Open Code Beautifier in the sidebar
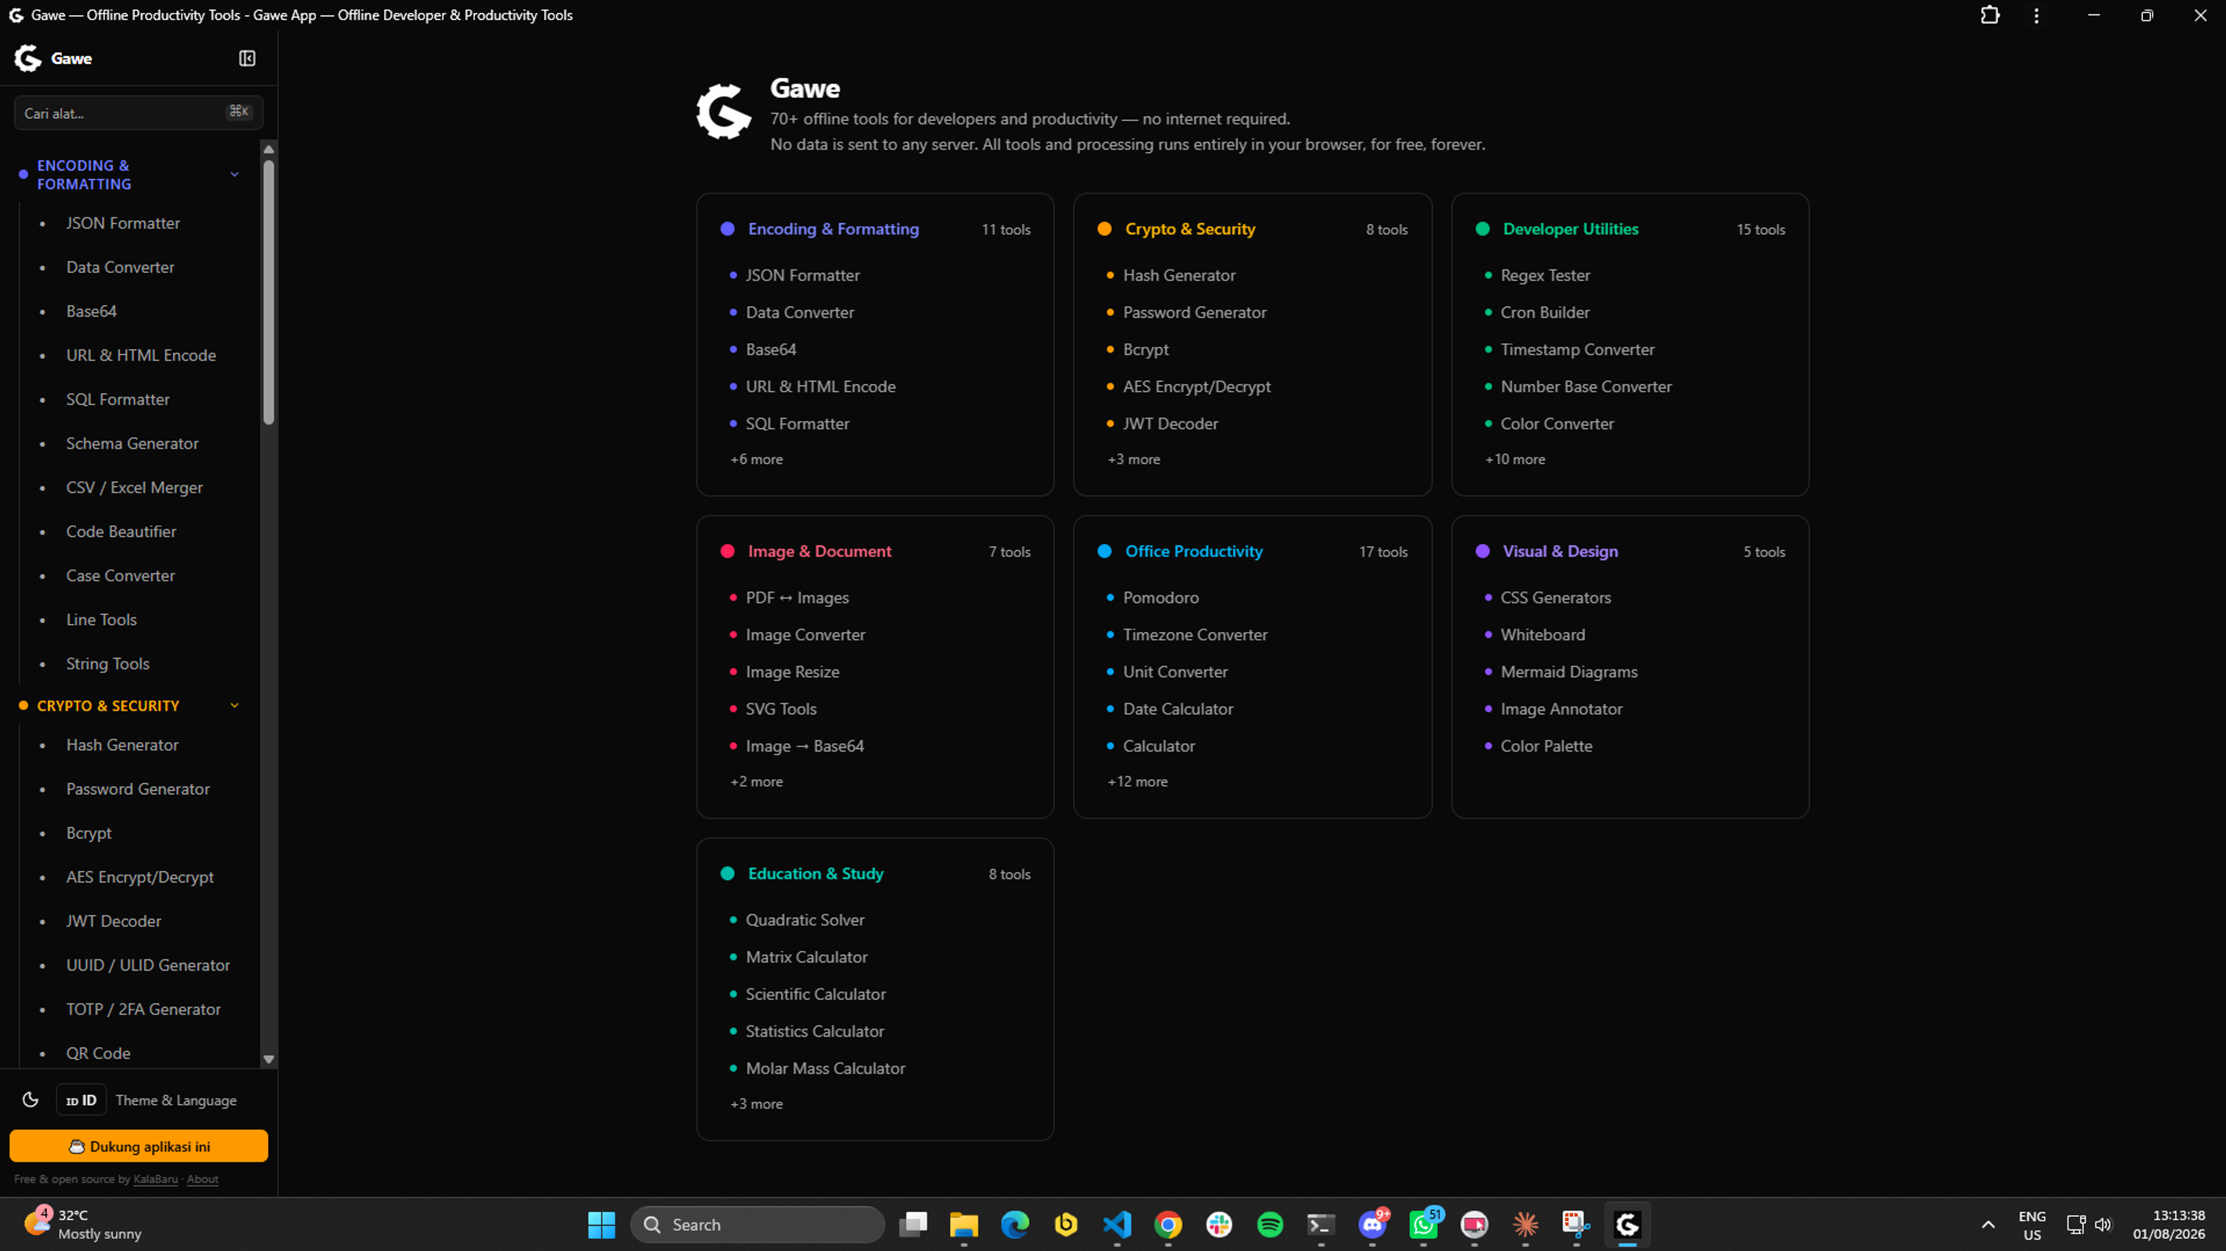 (x=121, y=531)
